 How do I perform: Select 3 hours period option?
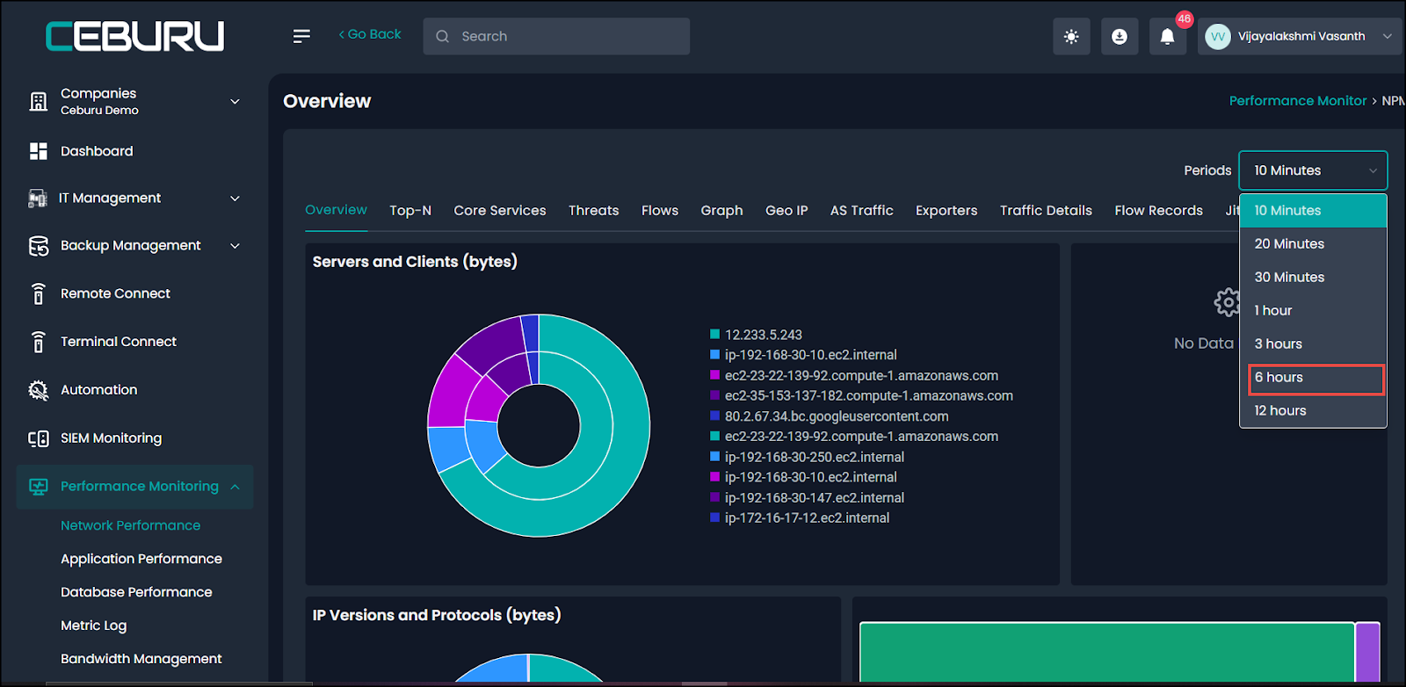pyautogui.click(x=1313, y=344)
